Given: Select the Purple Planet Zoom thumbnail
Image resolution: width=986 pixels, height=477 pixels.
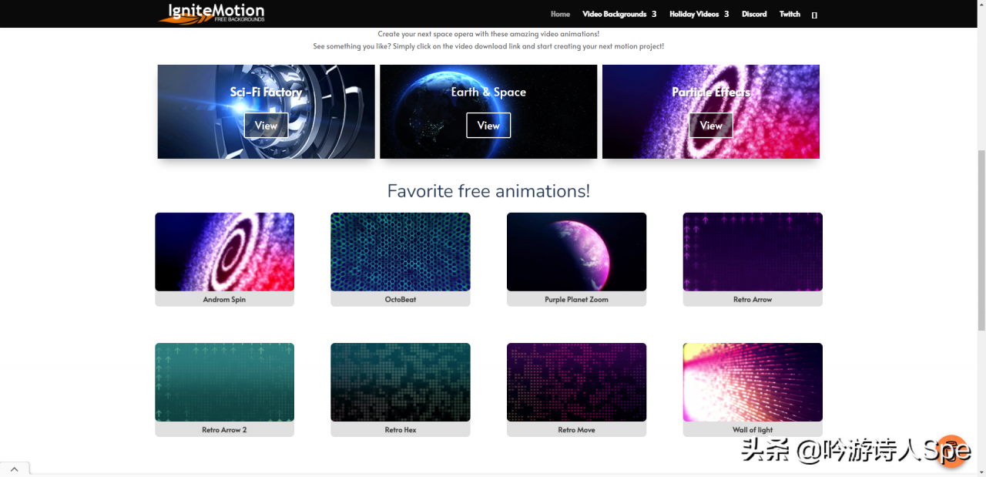Looking at the screenshot, I should click(576, 252).
